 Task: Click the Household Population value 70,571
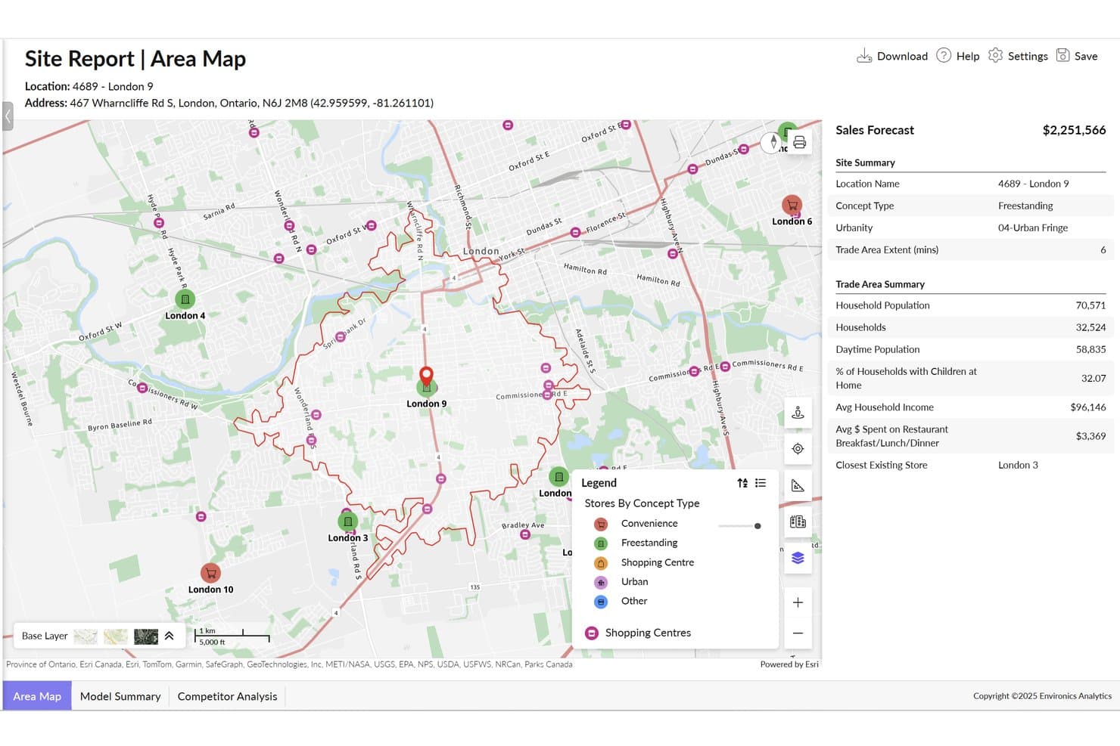1090,305
